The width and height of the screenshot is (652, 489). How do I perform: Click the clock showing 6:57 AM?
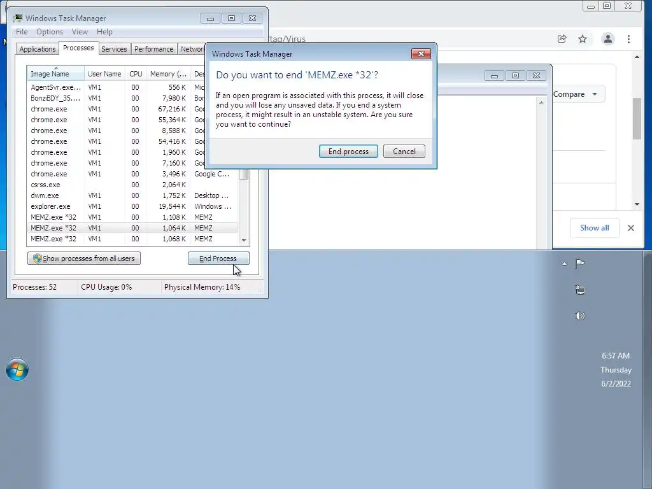(616, 356)
